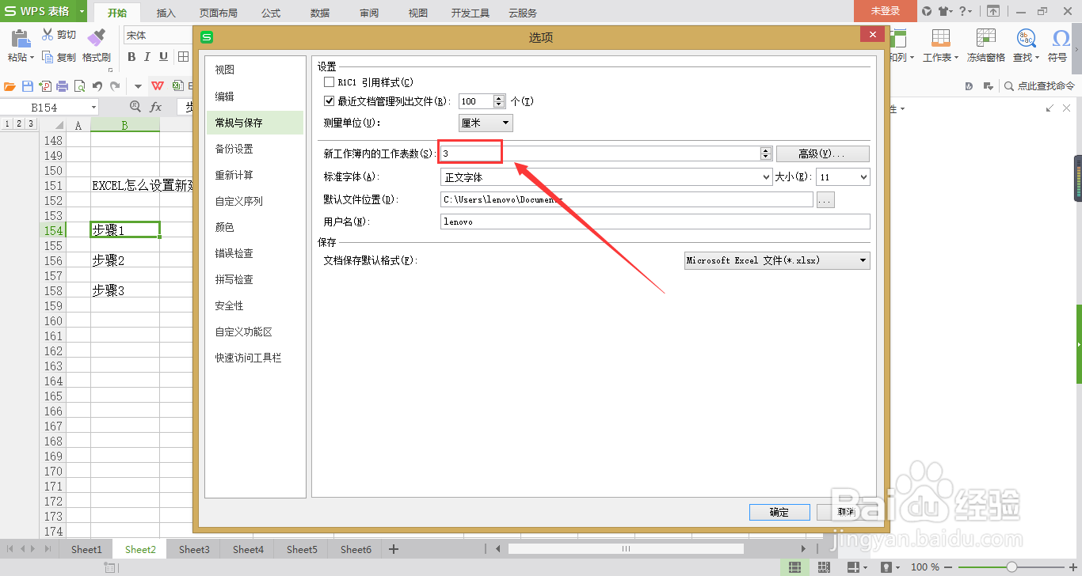Click the fx insert function icon
This screenshot has width=1082, height=576.
pyautogui.click(x=155, y=106)
